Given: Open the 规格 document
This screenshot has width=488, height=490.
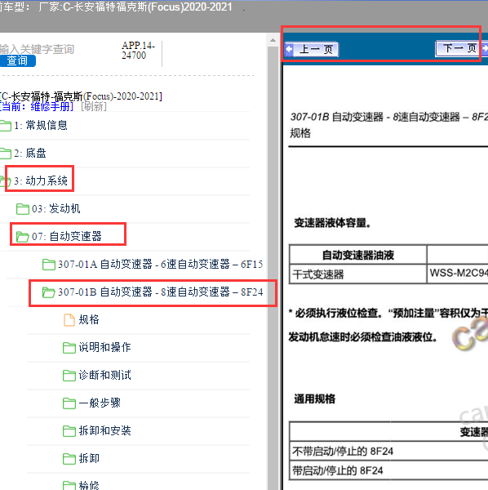Looking at the screenshot, I should (89, 319).
